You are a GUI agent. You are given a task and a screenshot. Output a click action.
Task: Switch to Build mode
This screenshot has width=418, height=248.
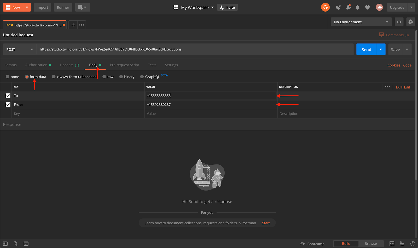(346, 244)
